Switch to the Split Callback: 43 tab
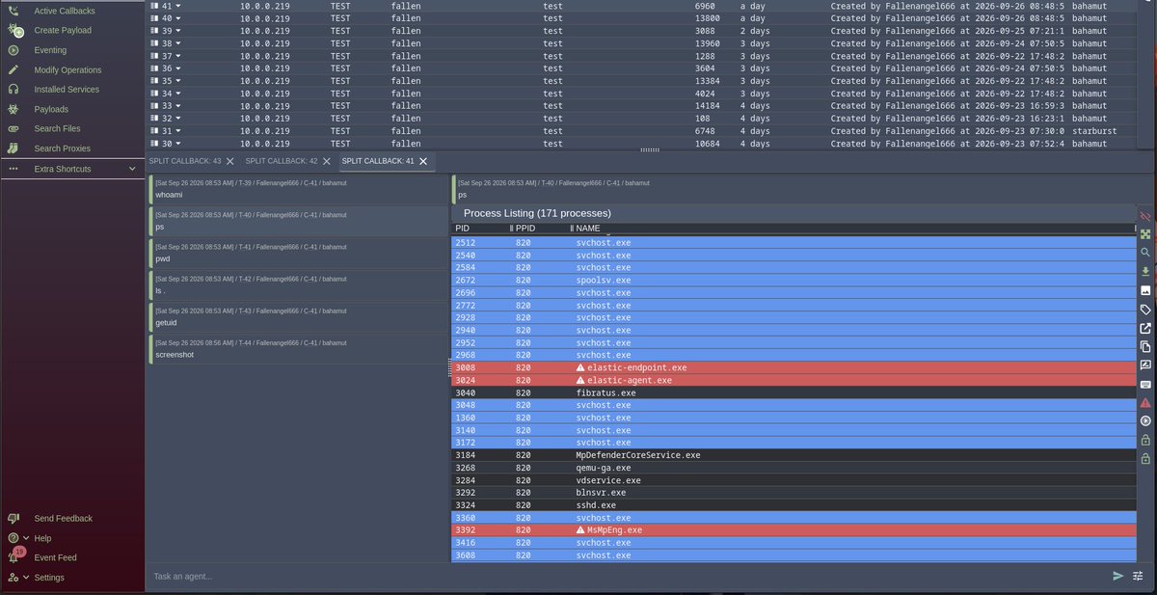Image resolution: width=1157 pixels, height=595 pixels. point(185,161)
